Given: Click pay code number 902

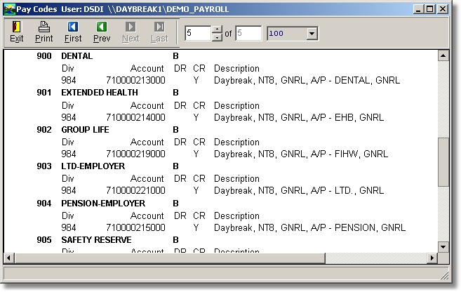Looking at the screenshot, I should [x=44, y=129].
